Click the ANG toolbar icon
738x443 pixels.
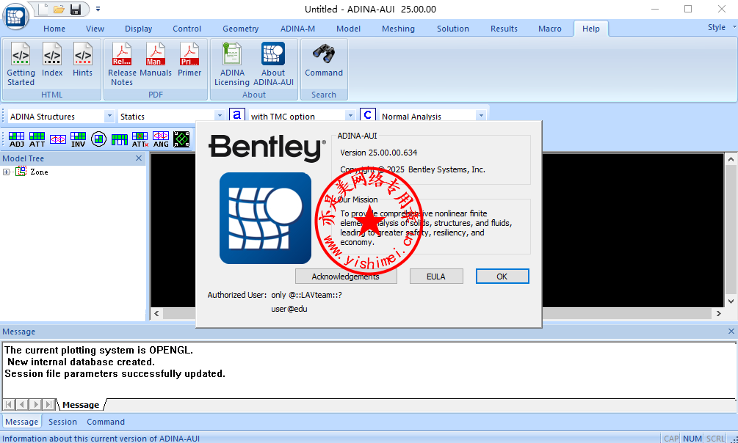(x=161, y=139)
